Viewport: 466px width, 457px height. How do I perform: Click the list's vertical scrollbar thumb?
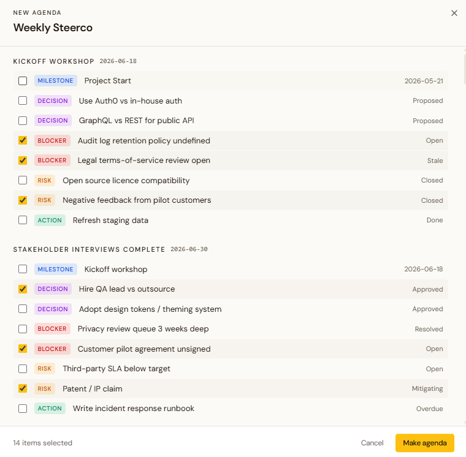pos(465,69)
